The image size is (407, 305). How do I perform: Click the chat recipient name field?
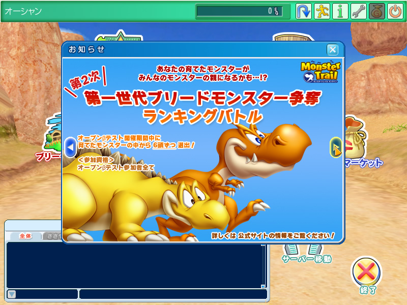click(47, 294)
